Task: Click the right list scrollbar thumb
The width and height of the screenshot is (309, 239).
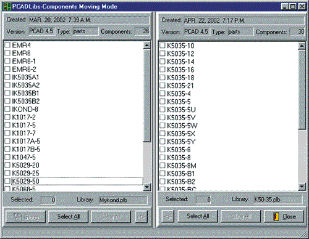Action: click(302, 89)
